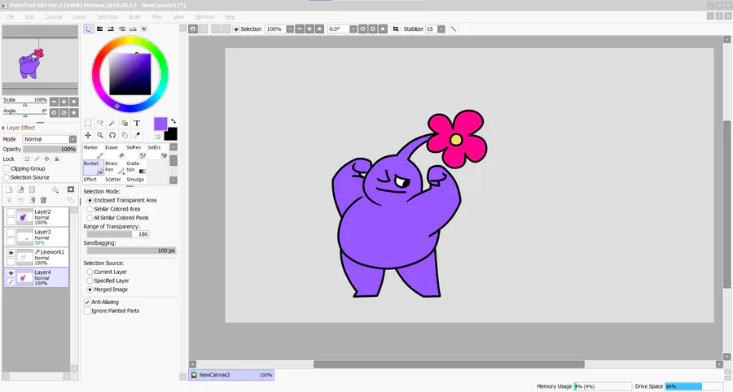Screen dimensions: 733x392
Task: Open the rotation angle 0.0° dropdown
Action: coord(353,29)
